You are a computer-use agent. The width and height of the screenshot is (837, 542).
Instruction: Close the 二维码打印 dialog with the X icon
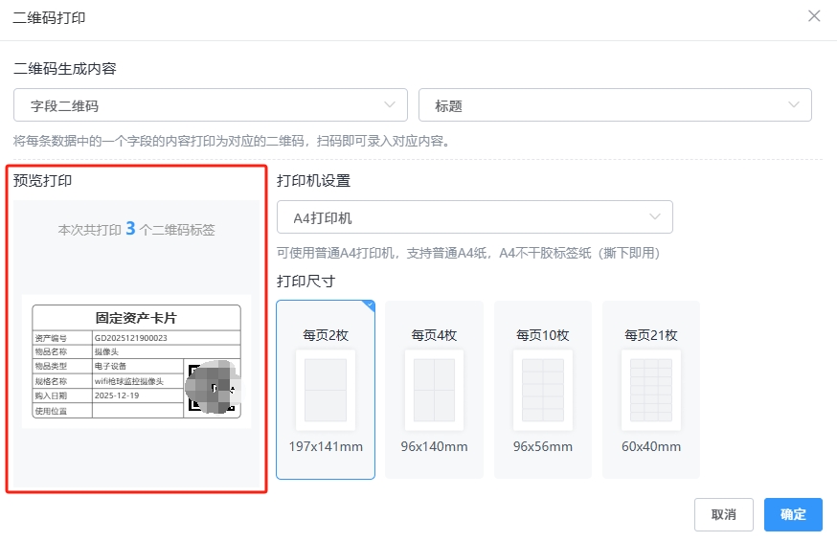(x=814, y=16)
